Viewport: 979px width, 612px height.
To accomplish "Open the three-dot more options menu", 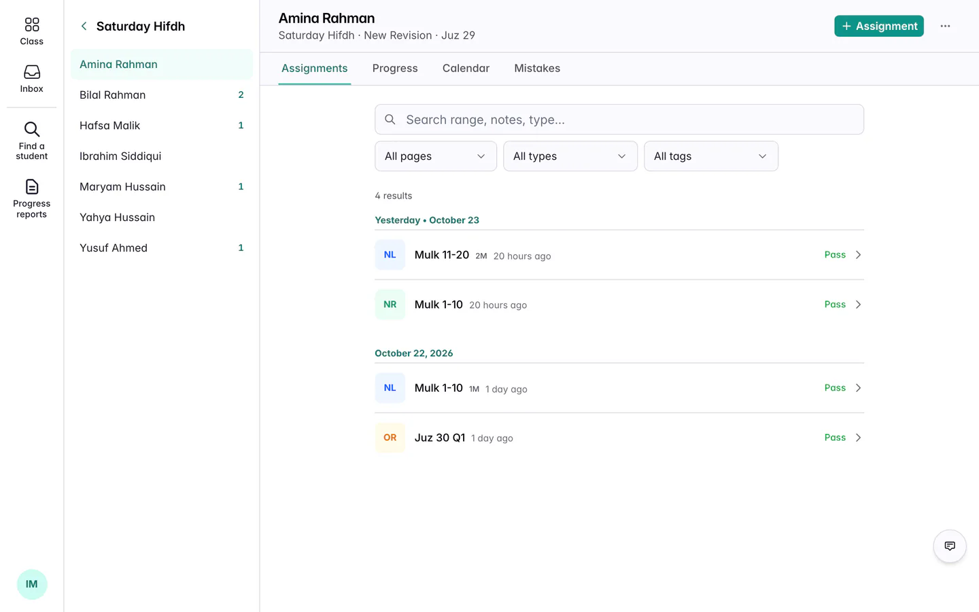I will 945,26.
